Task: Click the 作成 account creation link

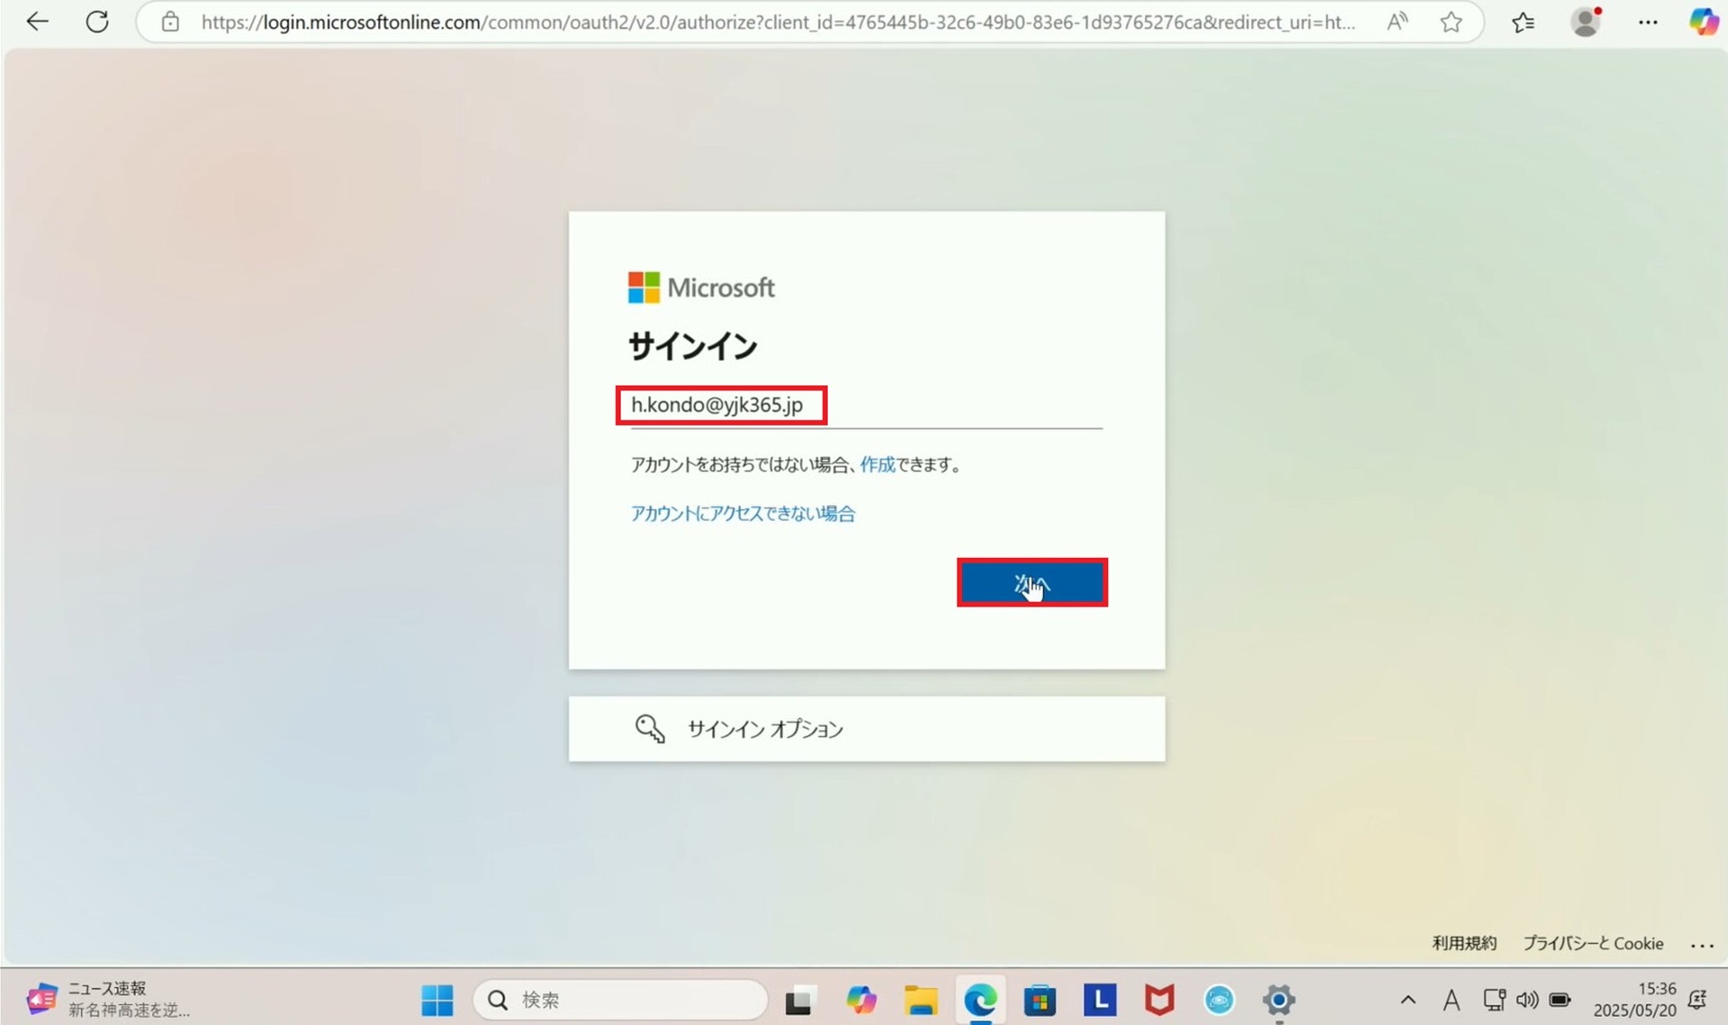Action: pos(877,464)
